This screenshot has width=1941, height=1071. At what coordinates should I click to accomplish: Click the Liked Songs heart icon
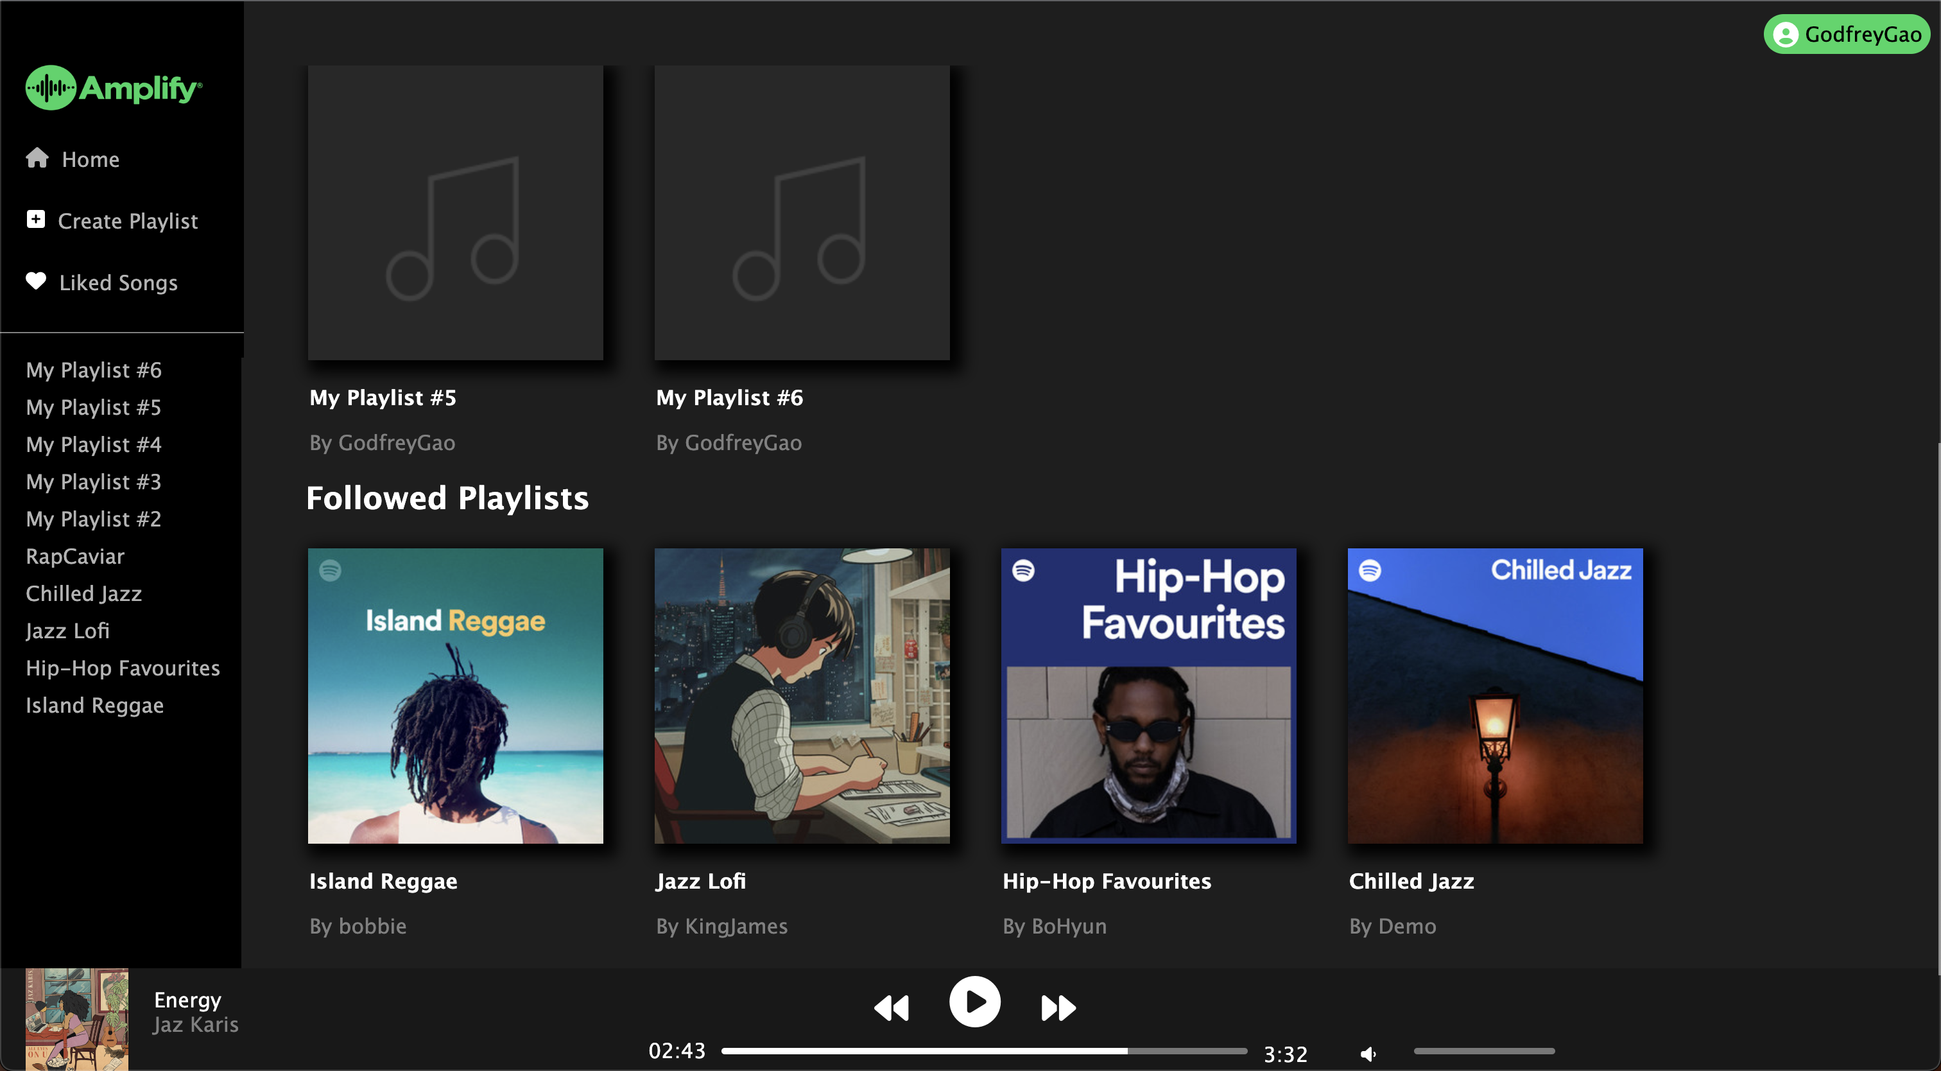pyautogui.click(x=35, y=281)
